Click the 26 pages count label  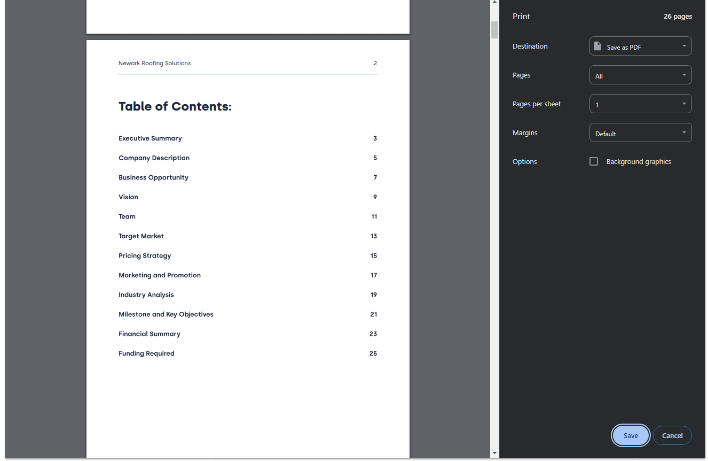click(x=678, y=17)
